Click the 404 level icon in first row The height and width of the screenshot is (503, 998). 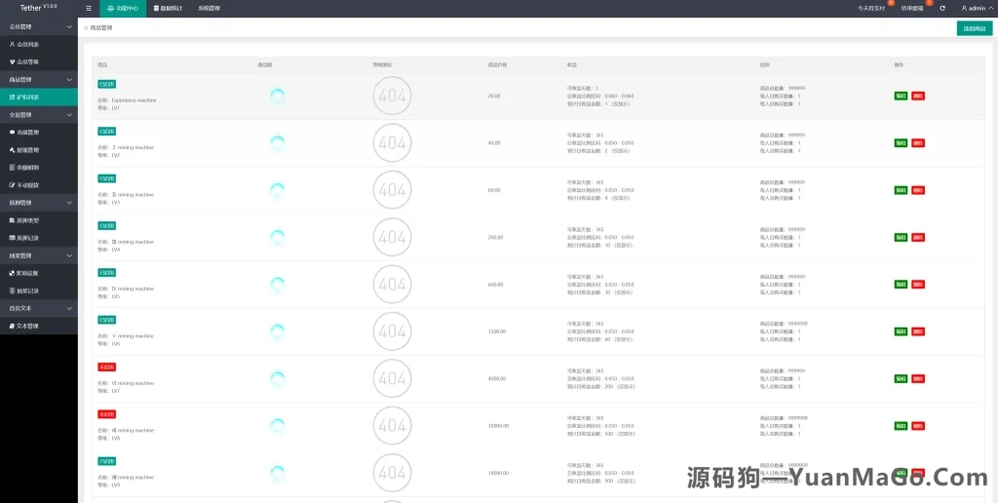[x=392, y=96]
